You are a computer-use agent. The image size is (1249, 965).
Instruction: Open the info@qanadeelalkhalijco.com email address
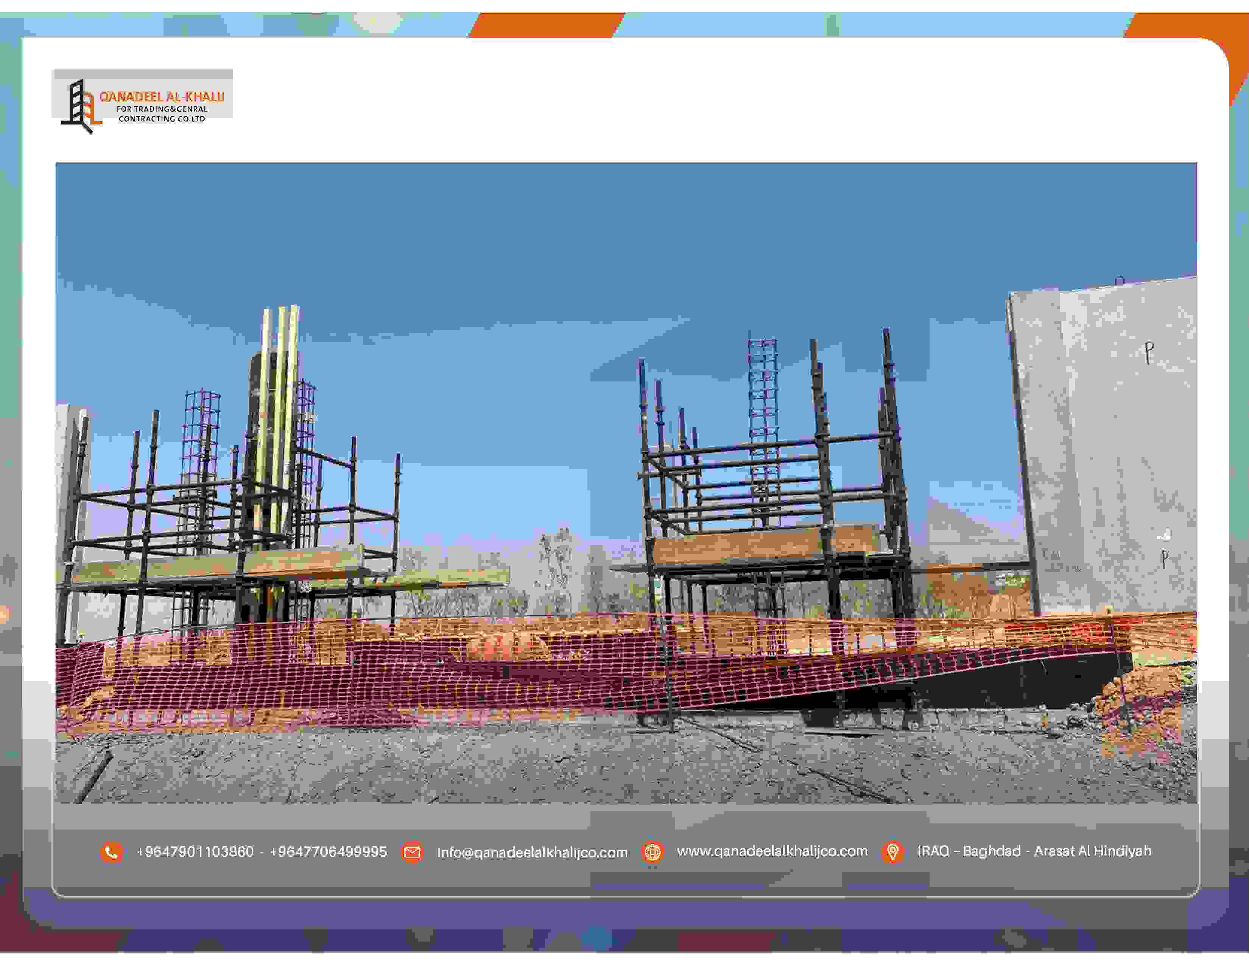[x=533, y=852]
